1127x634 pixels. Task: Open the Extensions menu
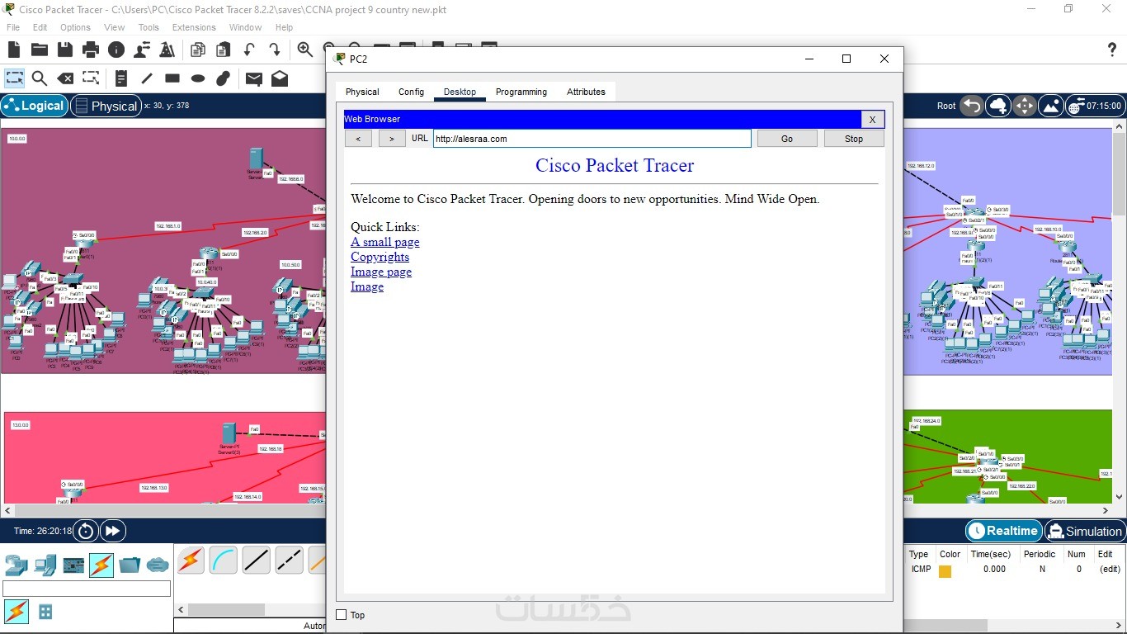click(x=194, y=27)
